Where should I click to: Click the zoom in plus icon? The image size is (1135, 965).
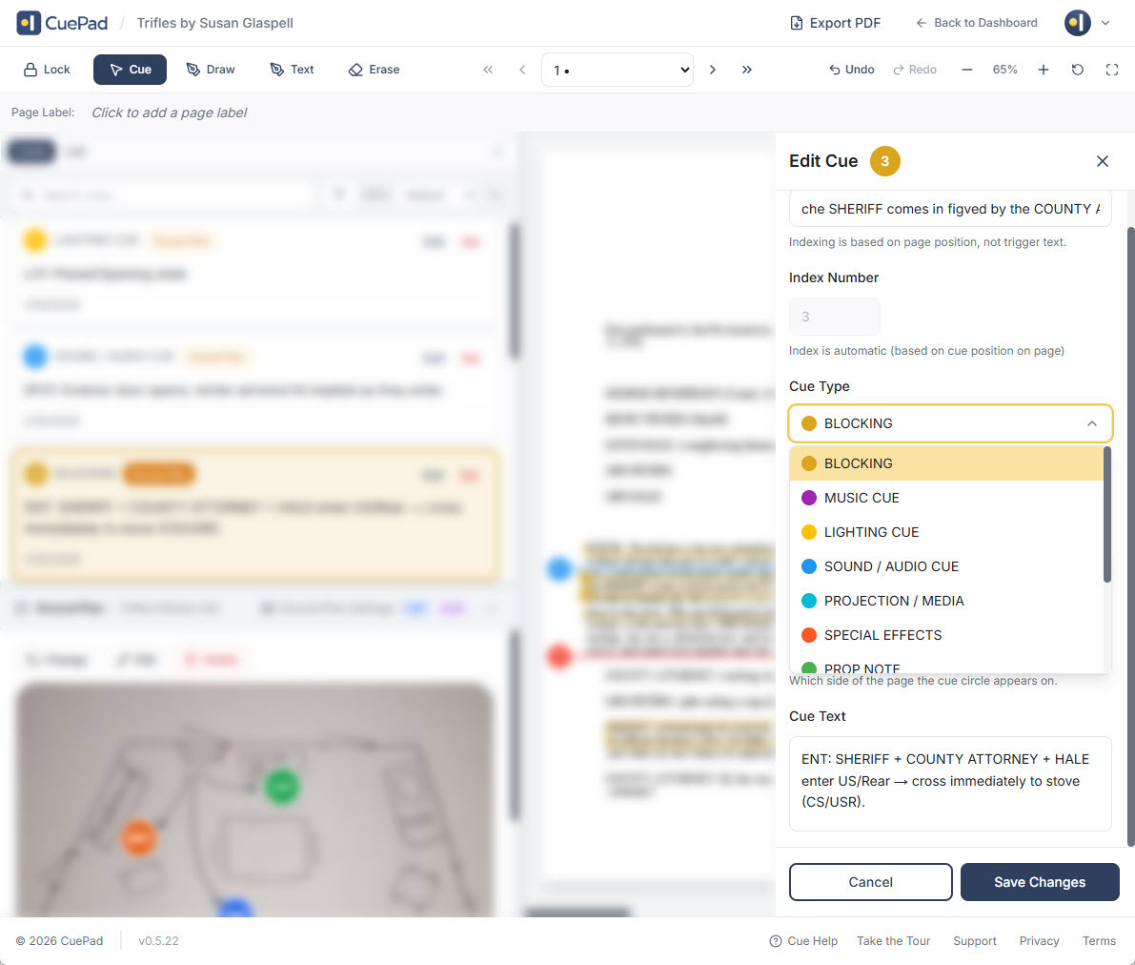1044,70
